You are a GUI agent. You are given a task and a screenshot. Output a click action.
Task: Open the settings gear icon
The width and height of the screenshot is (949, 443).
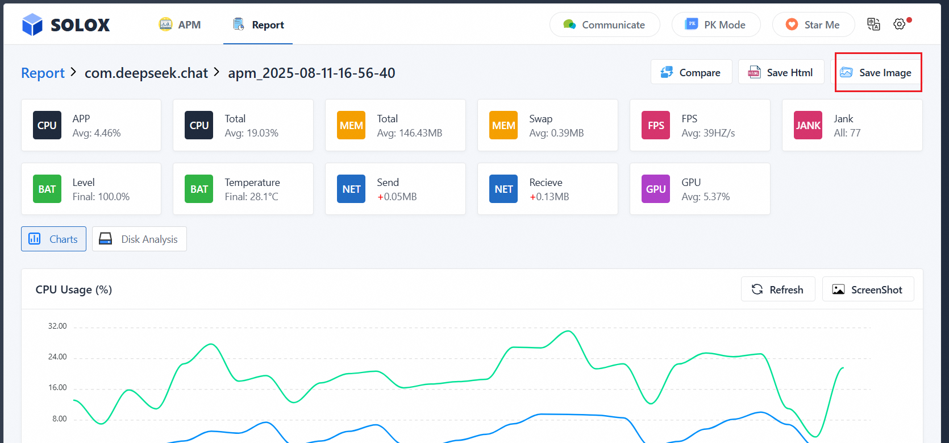(899, 24)
